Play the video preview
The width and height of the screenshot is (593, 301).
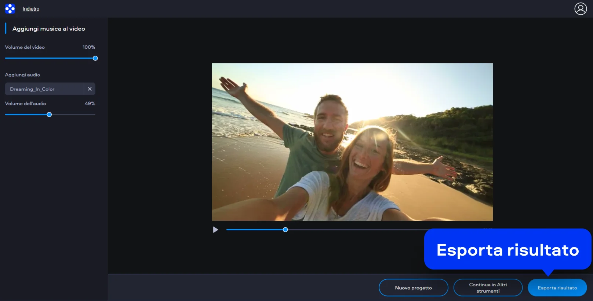tap(216, 230)
